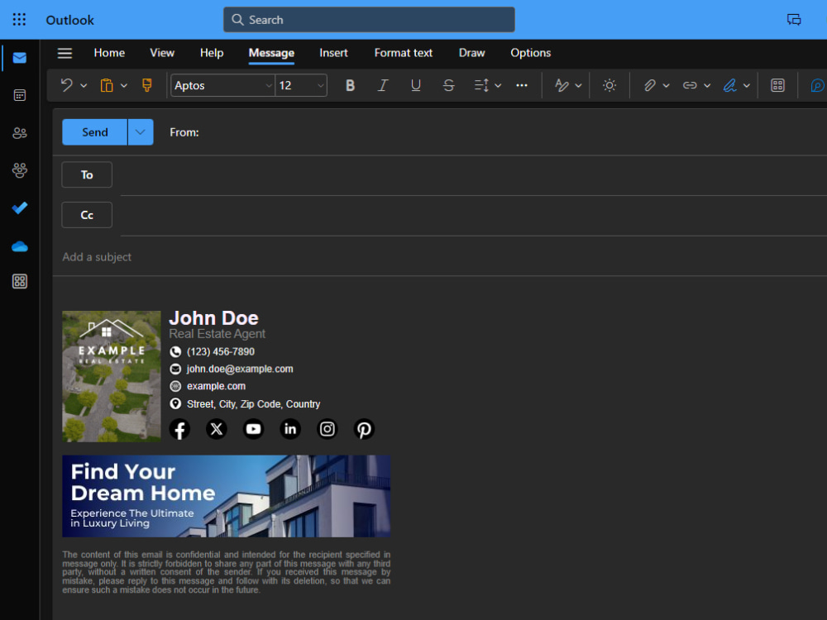Screen dimensions: 827x620
Task: Click the example.com website link
Action: click(x=216, y=386)
